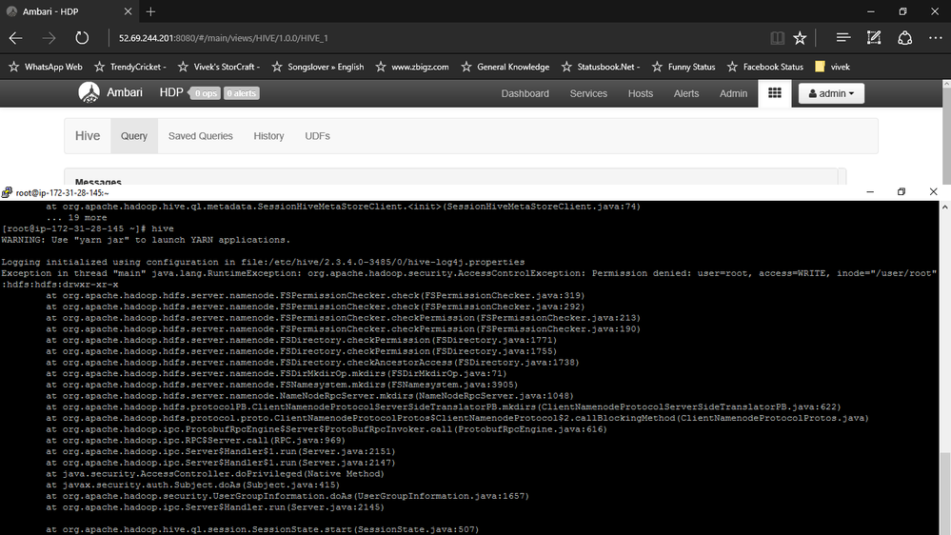
Task: Restore down the terminal window
Action: [x=901, y=191]
